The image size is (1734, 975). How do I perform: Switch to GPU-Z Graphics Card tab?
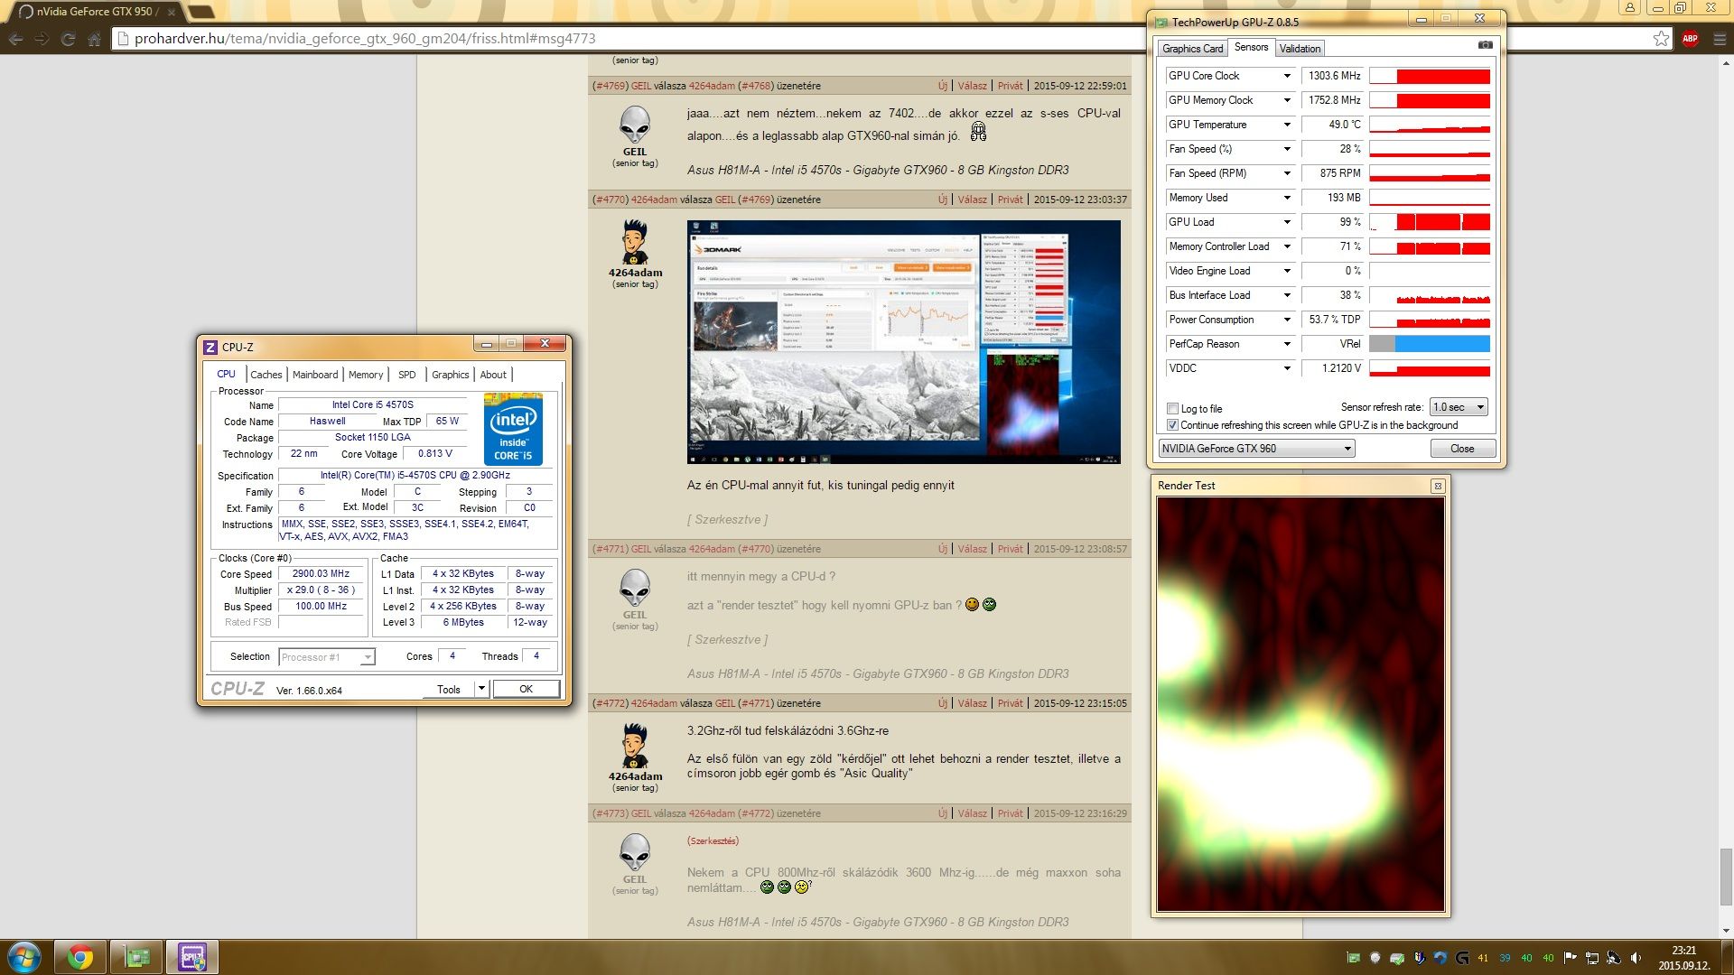[x=1192, y=49]
